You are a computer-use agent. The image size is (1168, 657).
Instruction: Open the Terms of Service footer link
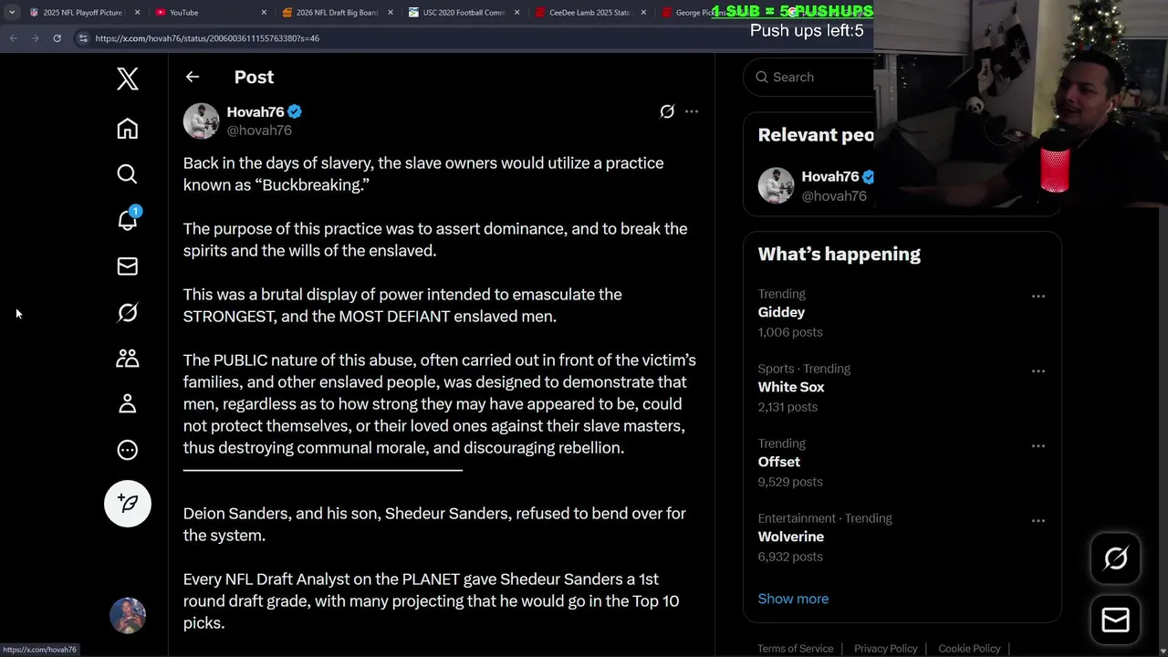coord(796,649)
